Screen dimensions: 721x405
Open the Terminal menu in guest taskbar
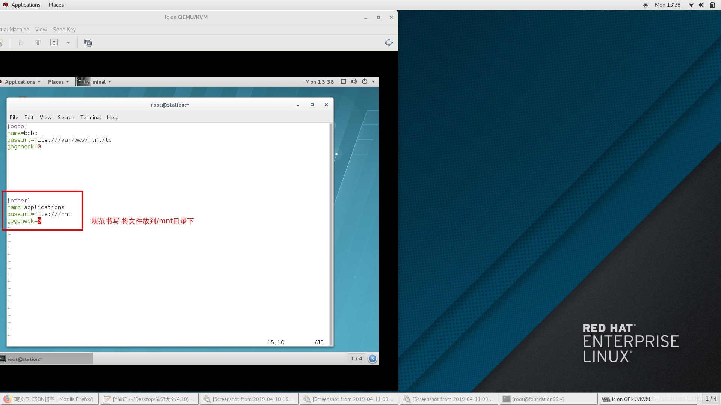(97, 81)
